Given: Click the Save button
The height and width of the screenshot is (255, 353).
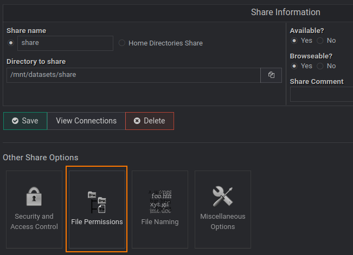Looking at the screenshot, I should click(x=25, y=121).
